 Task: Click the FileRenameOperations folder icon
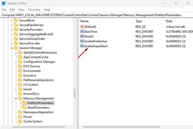[x=20, y=80]
